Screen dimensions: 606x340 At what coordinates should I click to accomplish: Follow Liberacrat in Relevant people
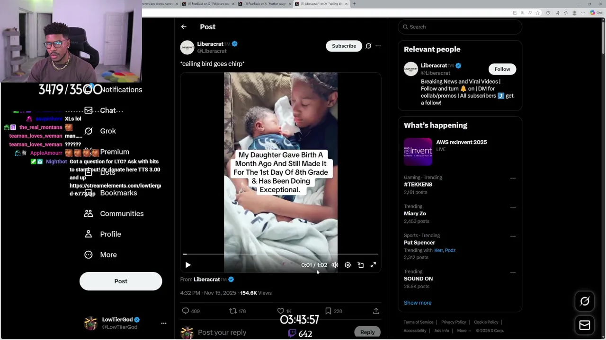pos(502,69)
